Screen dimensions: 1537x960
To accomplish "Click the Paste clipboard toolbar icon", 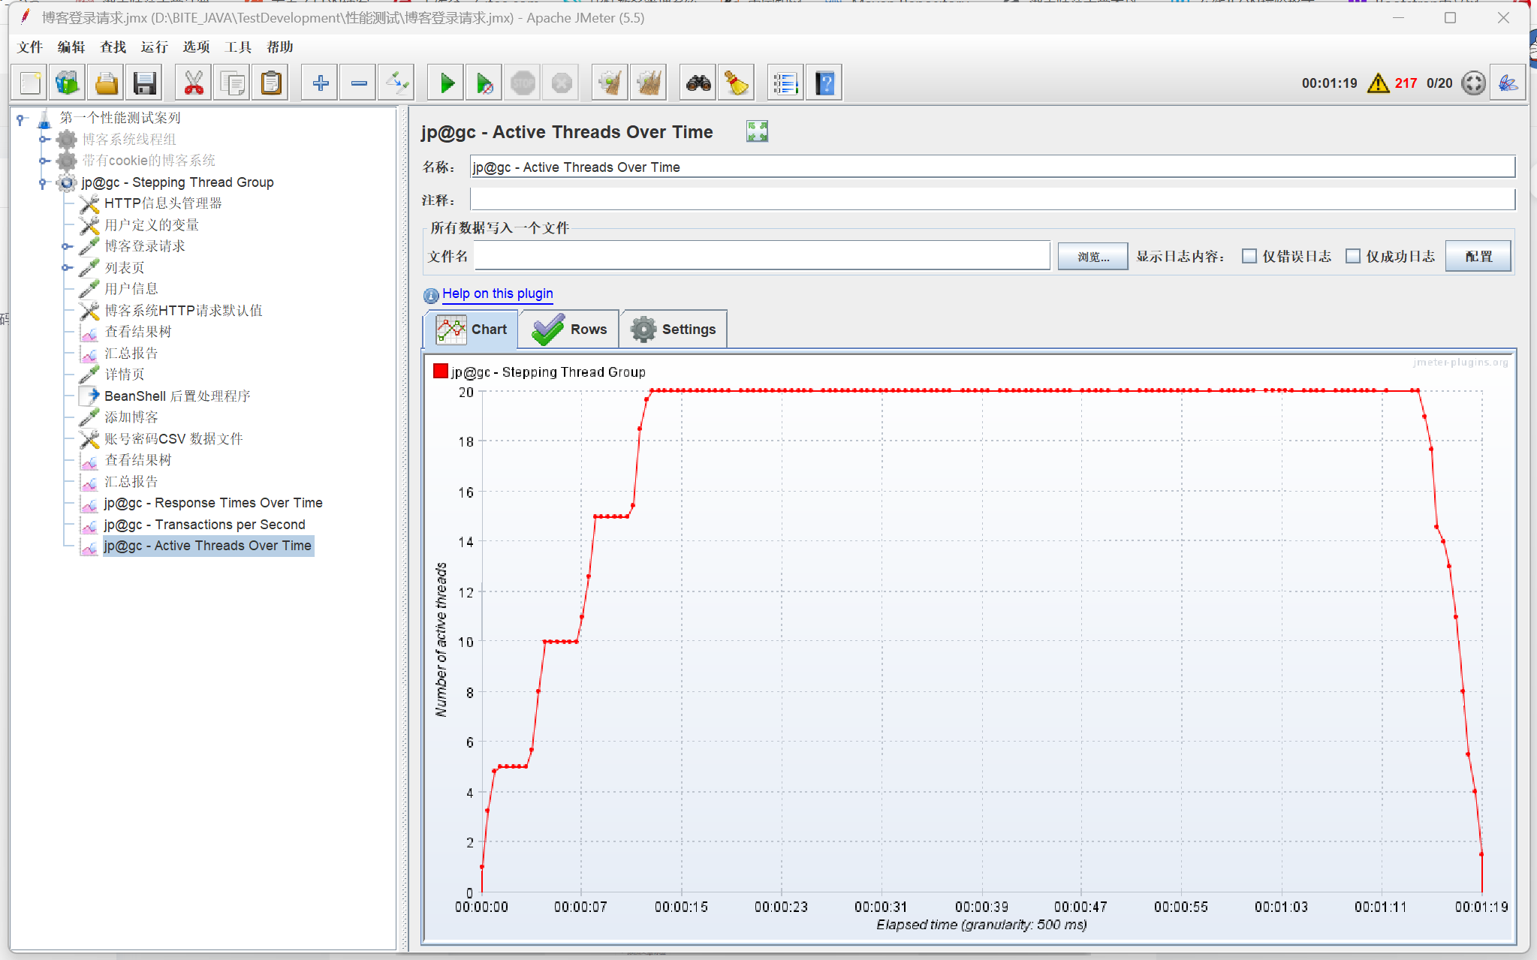I will (x=271, y=83).
